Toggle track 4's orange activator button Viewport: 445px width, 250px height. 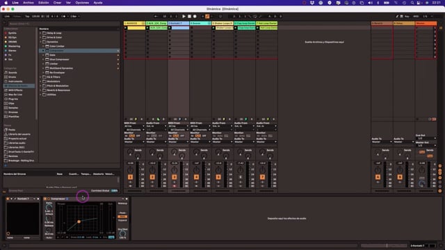pos(196,177)
